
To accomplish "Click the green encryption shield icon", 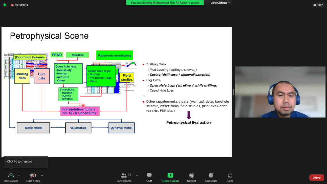I will coord(4,5).
